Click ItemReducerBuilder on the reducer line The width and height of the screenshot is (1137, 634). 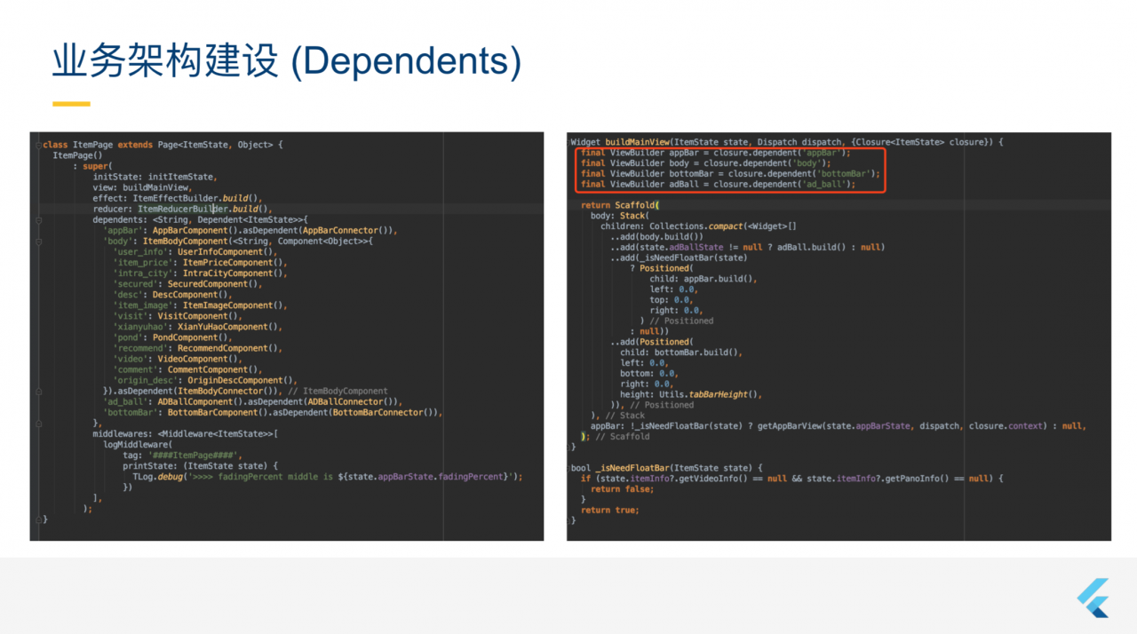tap(179, 209)
